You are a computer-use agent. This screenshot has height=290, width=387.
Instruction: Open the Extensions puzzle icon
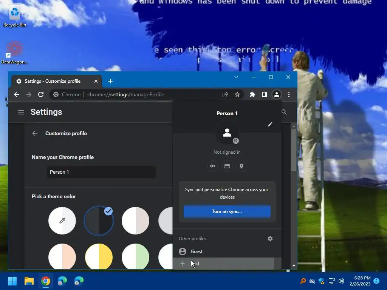pos(252,94)
